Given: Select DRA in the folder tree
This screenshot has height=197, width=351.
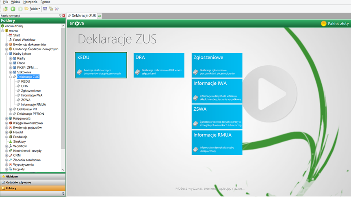Looking at the screenshot, I should pos(24,86).
